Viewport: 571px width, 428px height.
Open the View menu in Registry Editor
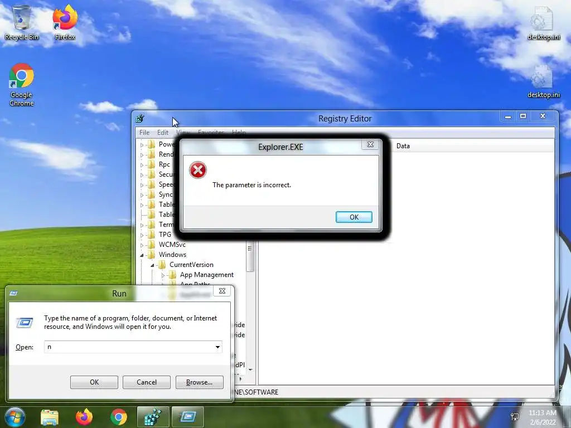pos(183,133)
